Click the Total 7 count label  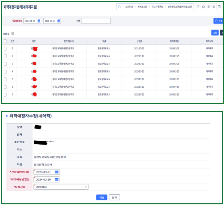pos(6,34)
